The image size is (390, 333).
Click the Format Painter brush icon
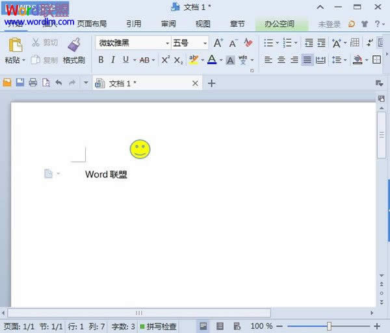click(73, 45)
